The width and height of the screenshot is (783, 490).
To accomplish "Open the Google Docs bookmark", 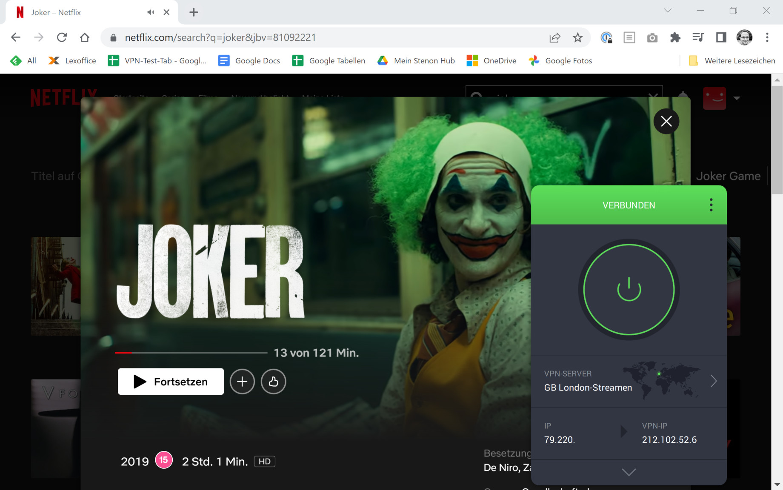I will (x=249, y=61).
